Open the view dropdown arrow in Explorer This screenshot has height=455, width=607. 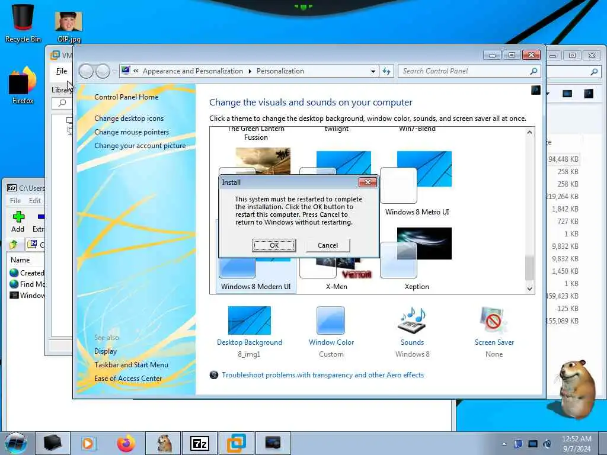(x=548, y=94)
